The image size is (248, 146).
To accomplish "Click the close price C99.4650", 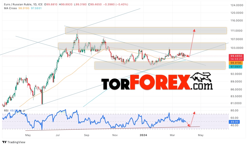I will 95,5.
